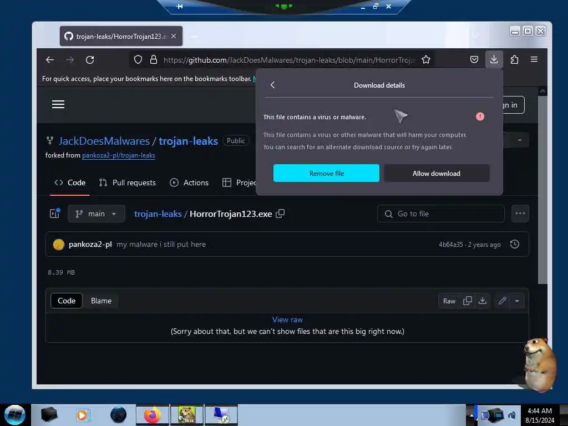Open the Firefox downloads toolbar icon
Viewport: 568px width, 426px height.
click(x=494, y=59)
